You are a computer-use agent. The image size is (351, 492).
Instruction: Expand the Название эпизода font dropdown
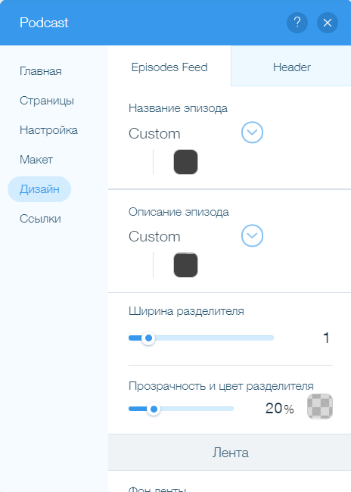point(252,132)
